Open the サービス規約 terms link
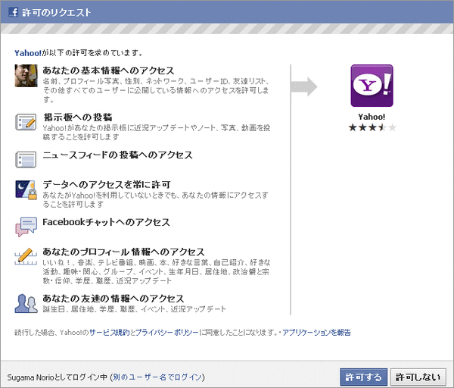Image resolution: width=454 pixels, height=388 pixels. point(109,333)
